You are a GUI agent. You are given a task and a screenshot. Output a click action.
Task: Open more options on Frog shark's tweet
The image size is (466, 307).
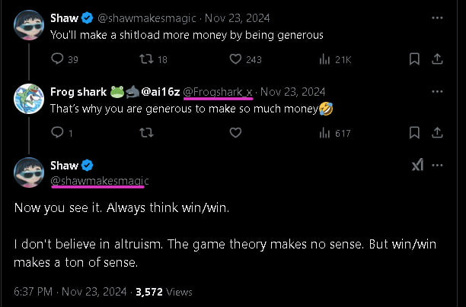(x=437, y=92)
